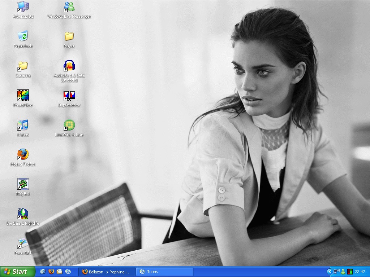Viewport: 370px width, 277px height.
Task: Select the ICQ 5.1 flower icon
Action: (23, 184)
